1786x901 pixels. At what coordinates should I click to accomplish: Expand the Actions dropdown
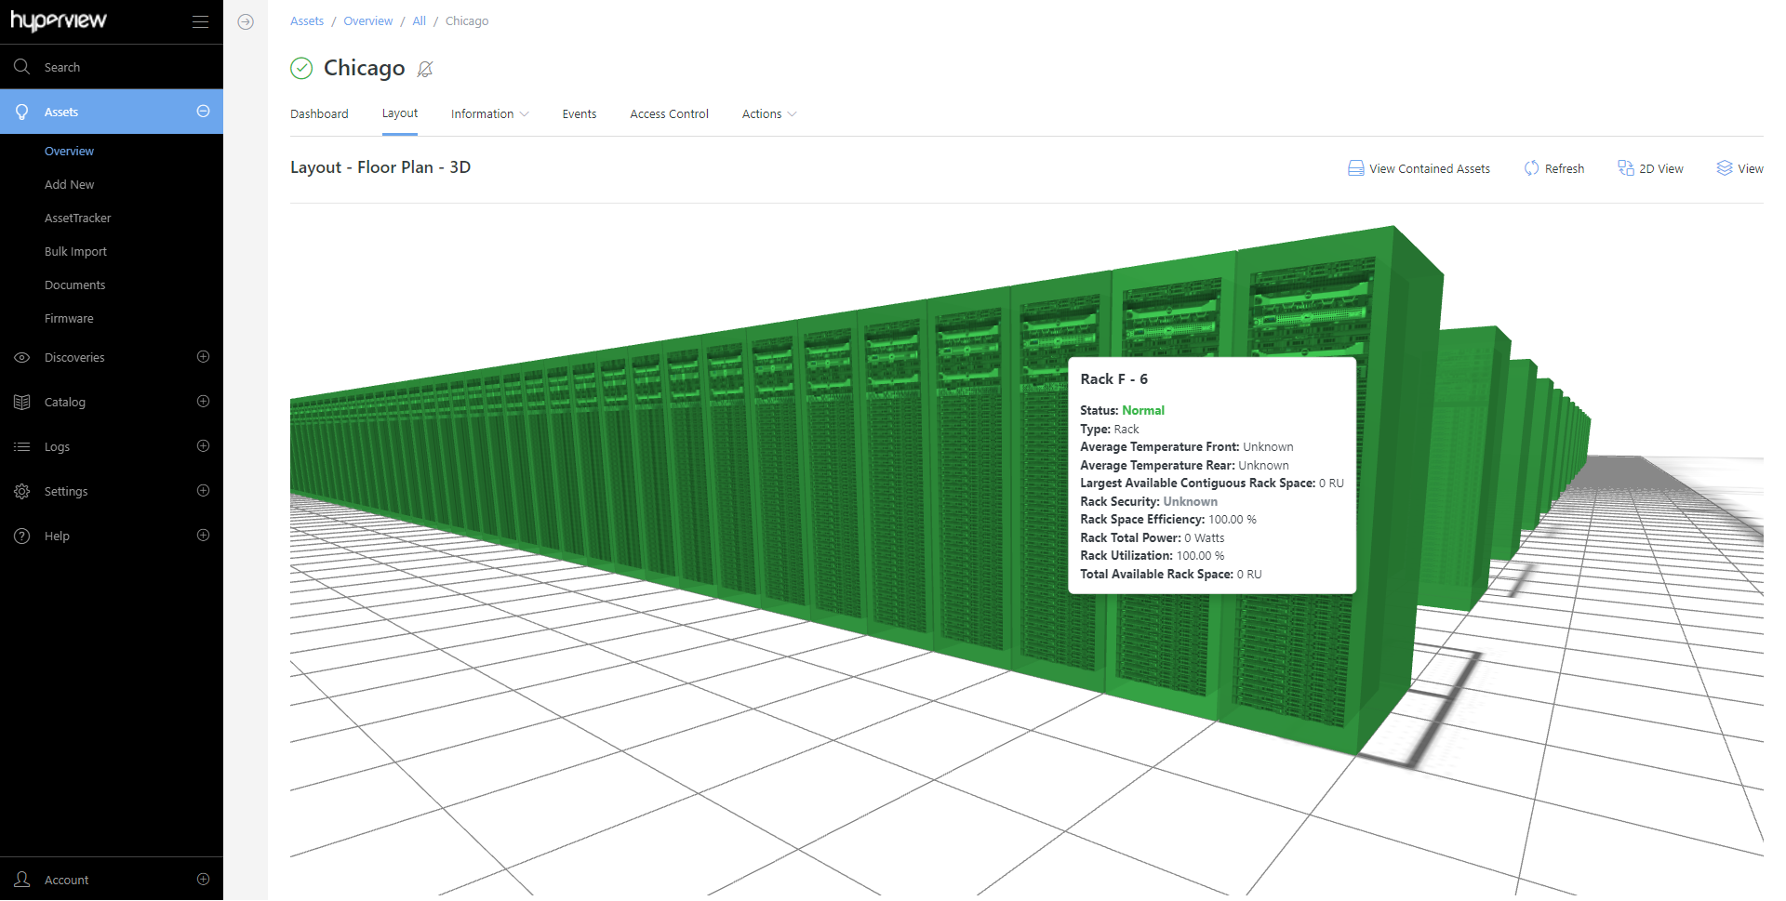click(768, 113)
